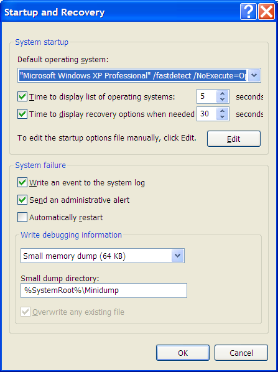This screenshot has width=278, height=372.
Task: Increase recovery options time up arrow
Action: click(x=223, y=111)
